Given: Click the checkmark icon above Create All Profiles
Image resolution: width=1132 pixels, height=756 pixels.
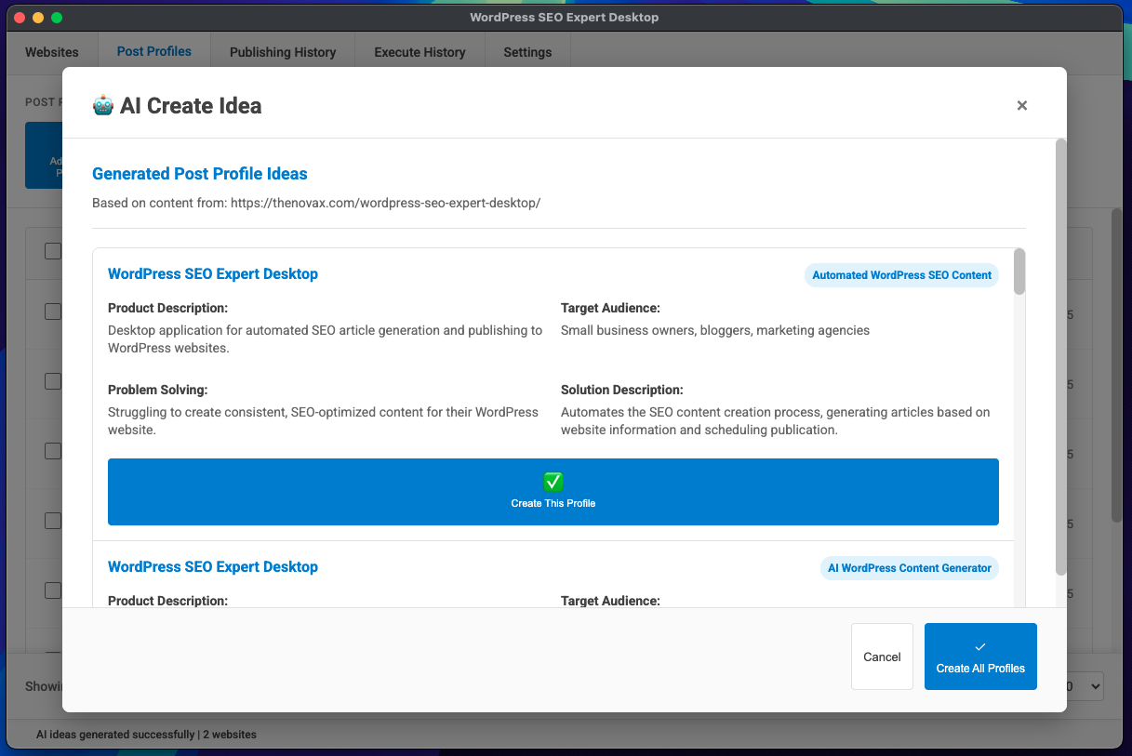Looking at the screenshot, I should [980, 647].
